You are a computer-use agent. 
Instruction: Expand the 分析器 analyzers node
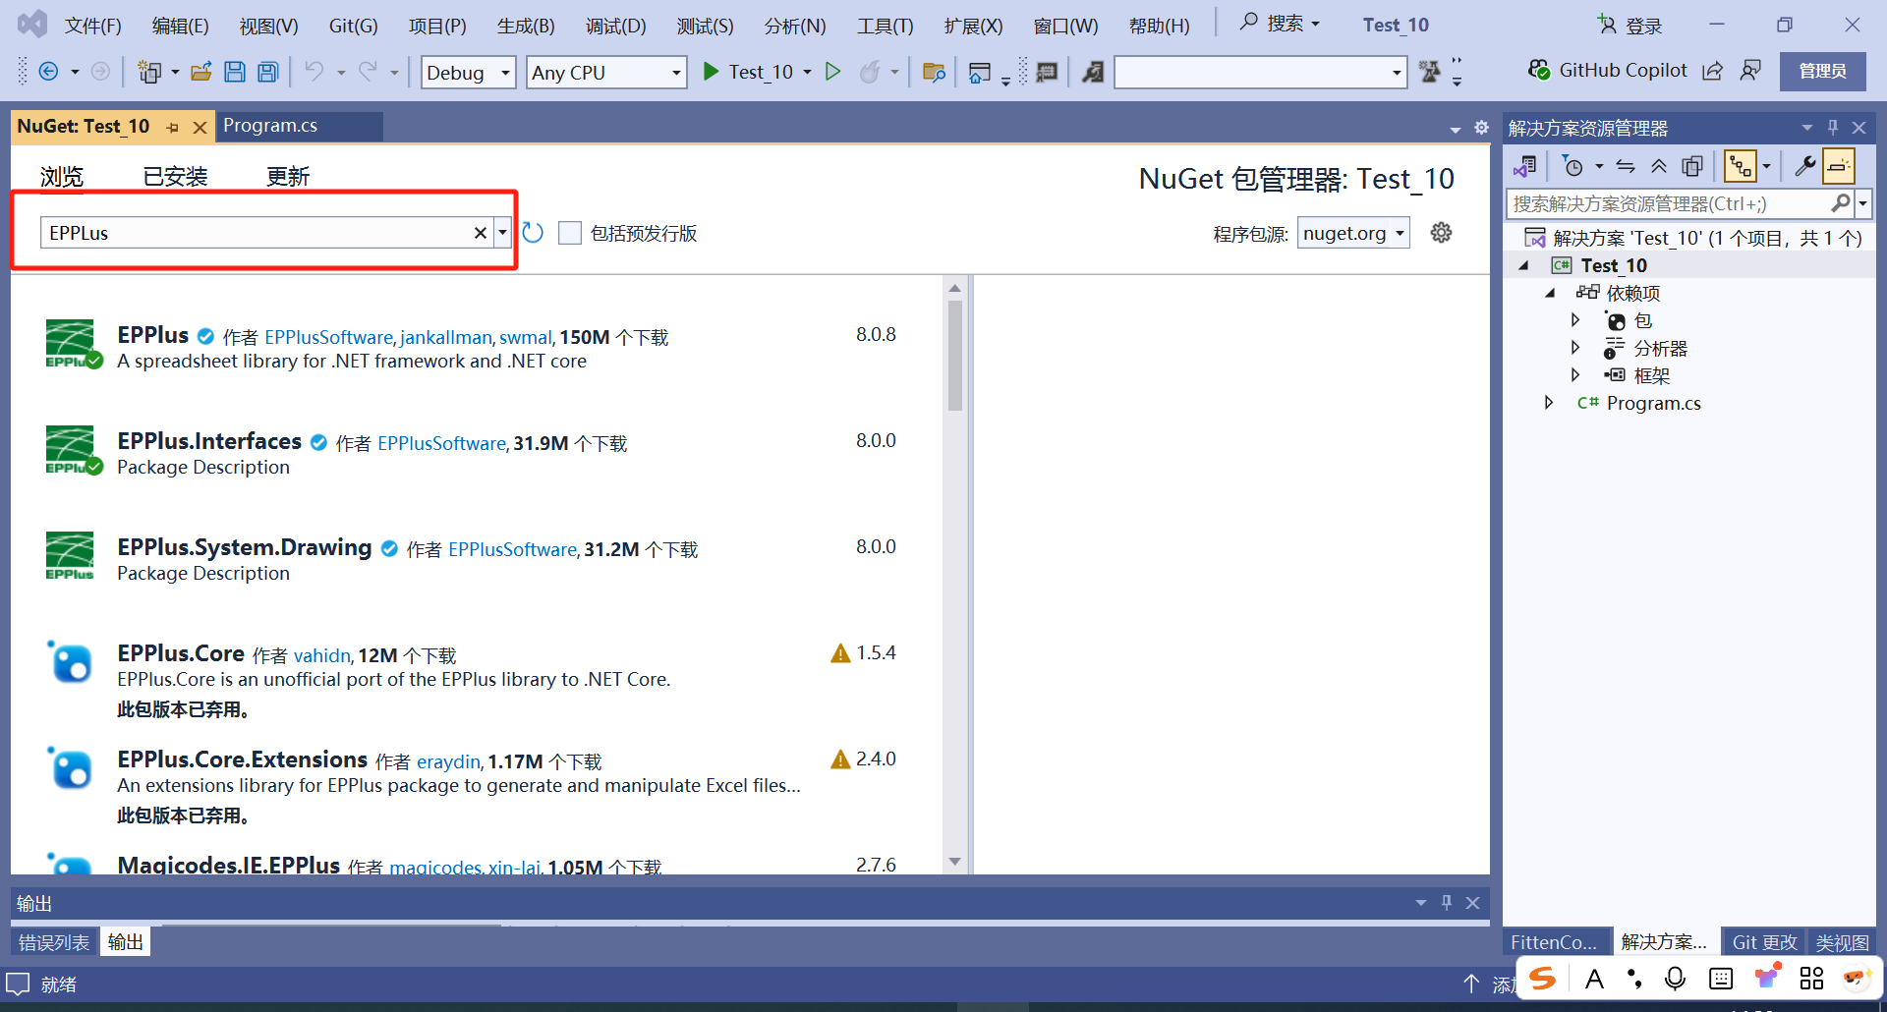pos(1575,348)
